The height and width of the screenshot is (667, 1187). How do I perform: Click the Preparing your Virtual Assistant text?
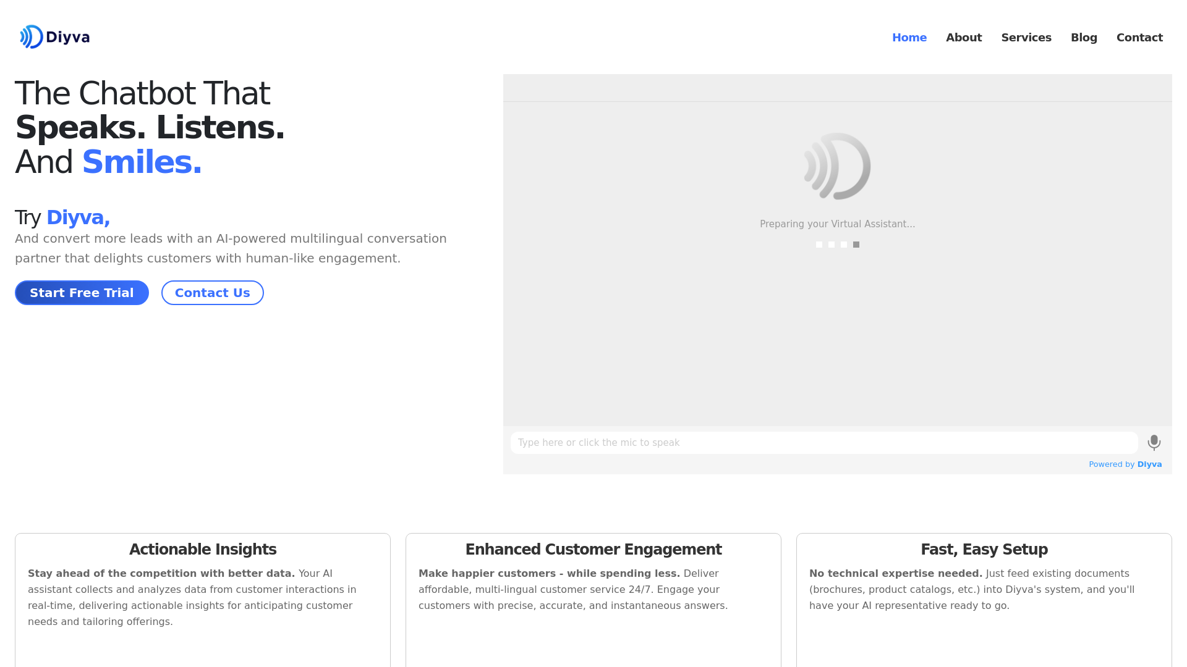click(837, 224)
